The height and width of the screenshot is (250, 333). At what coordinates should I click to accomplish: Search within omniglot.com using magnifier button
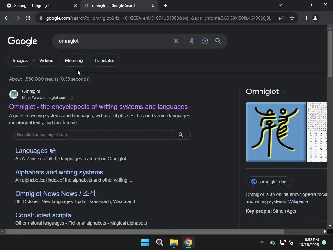tap(181, 134)
